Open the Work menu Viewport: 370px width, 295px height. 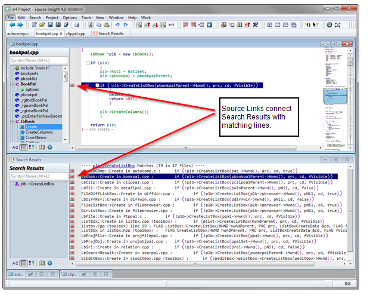pos(146,17)
